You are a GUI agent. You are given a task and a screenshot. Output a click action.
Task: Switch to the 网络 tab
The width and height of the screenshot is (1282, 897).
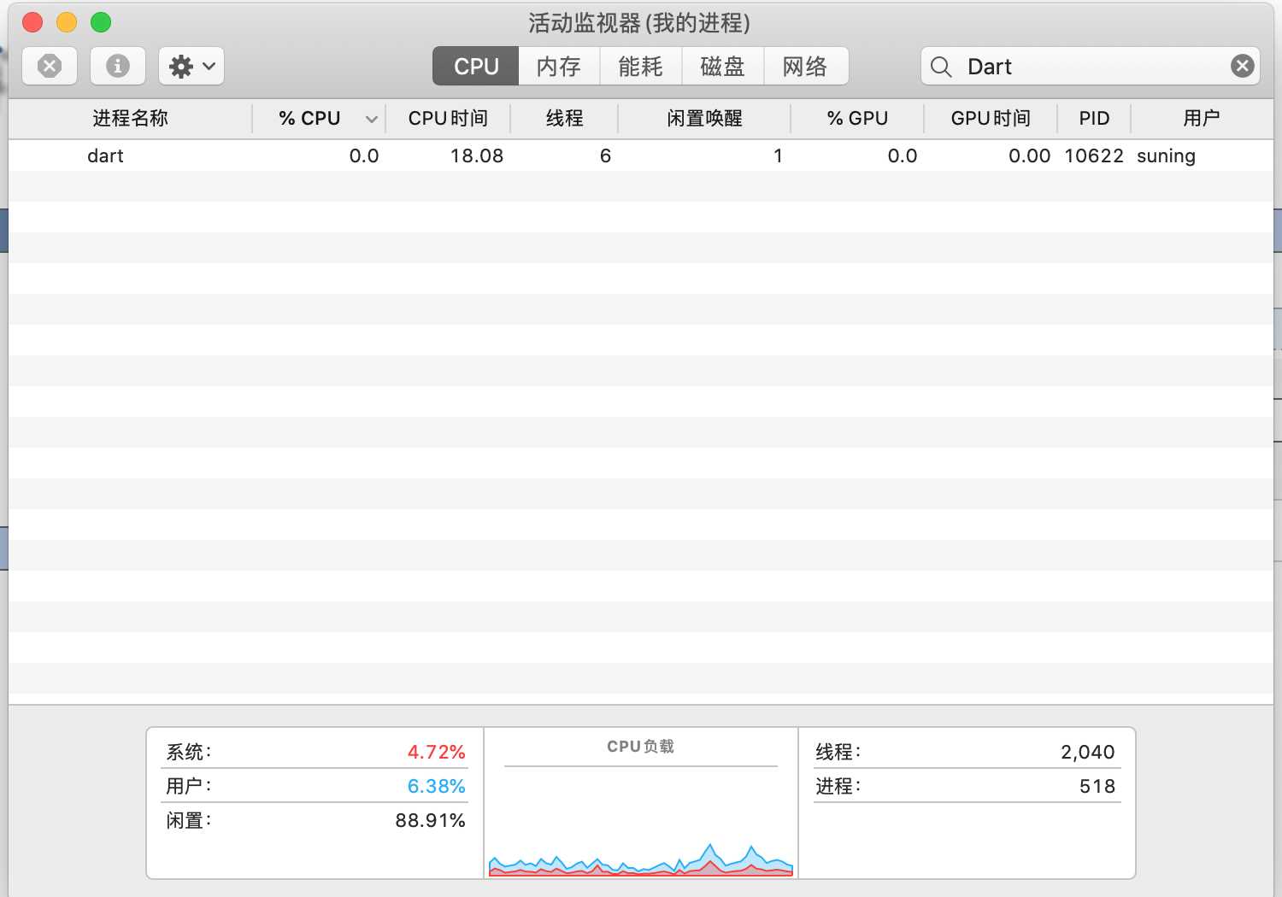805,66
